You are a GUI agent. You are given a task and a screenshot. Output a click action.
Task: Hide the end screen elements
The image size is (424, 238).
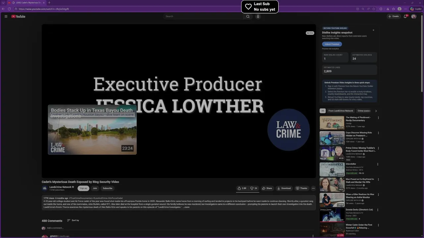[x=310, y=33]
